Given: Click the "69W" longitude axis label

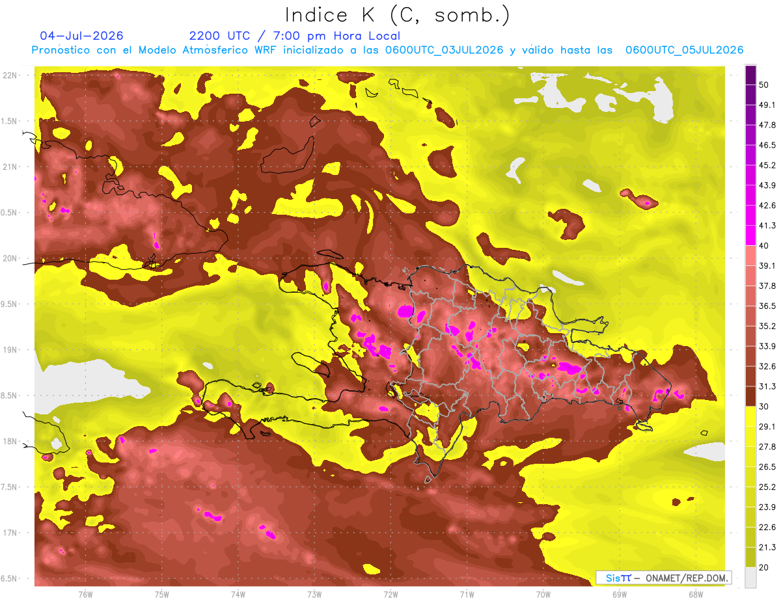Looking at the screenshot, I should 620,595.
